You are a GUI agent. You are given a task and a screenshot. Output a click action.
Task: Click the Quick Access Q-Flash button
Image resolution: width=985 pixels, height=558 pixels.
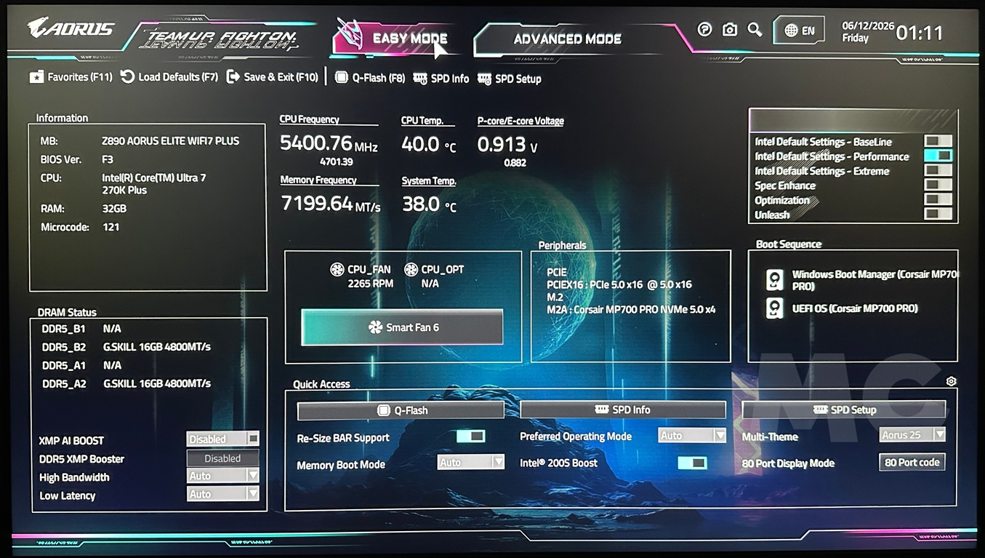401,410
